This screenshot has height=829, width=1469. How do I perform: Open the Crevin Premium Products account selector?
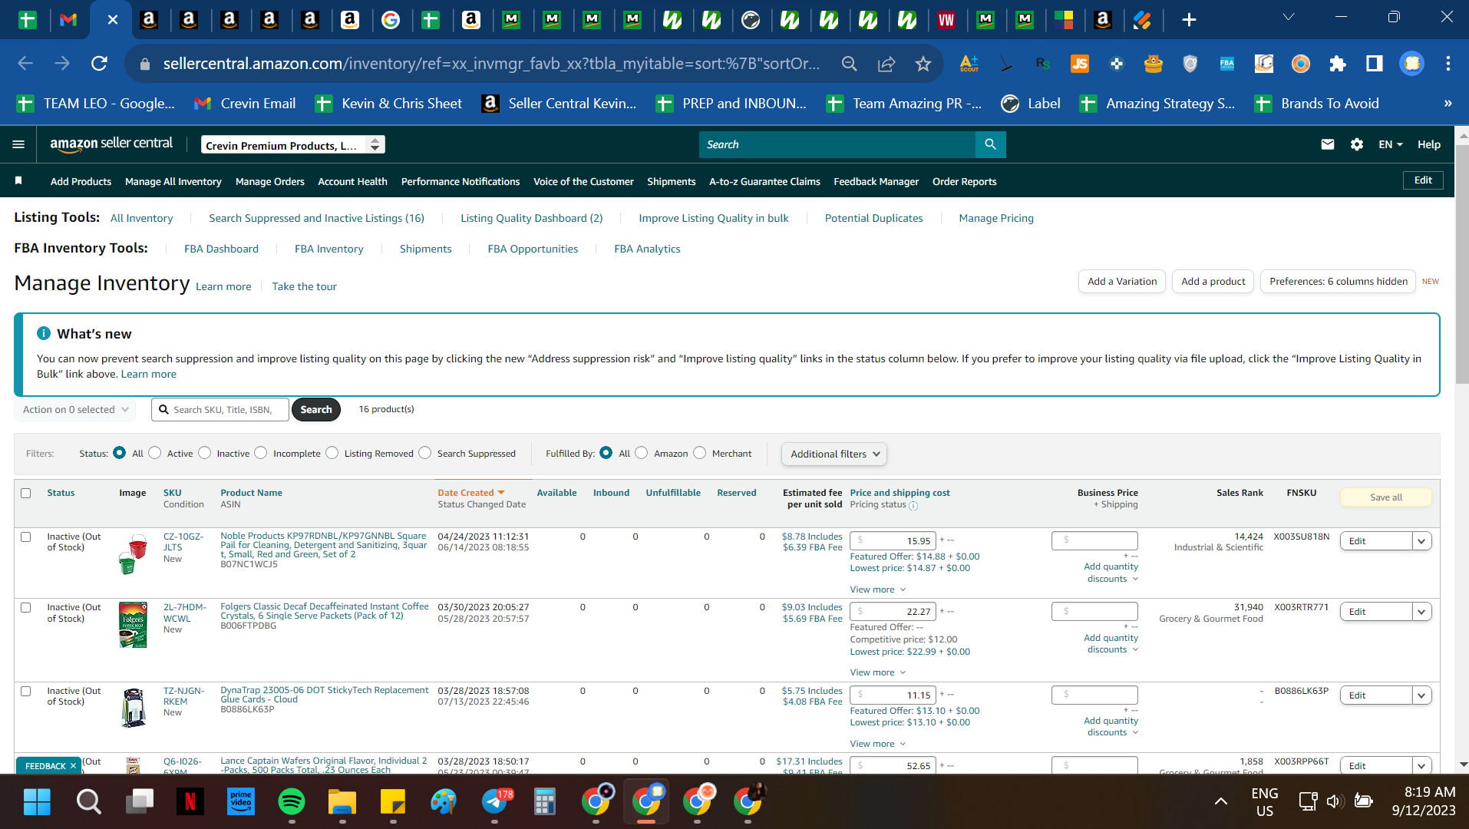pyautogui.click(x=292, y=144)
